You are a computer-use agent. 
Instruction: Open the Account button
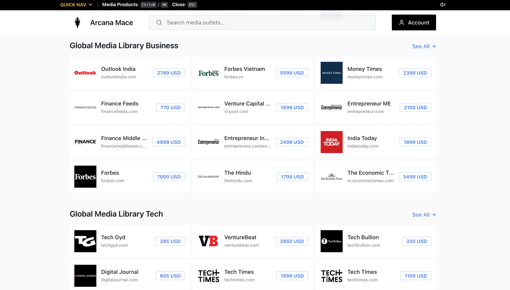(x=414, y=22)
